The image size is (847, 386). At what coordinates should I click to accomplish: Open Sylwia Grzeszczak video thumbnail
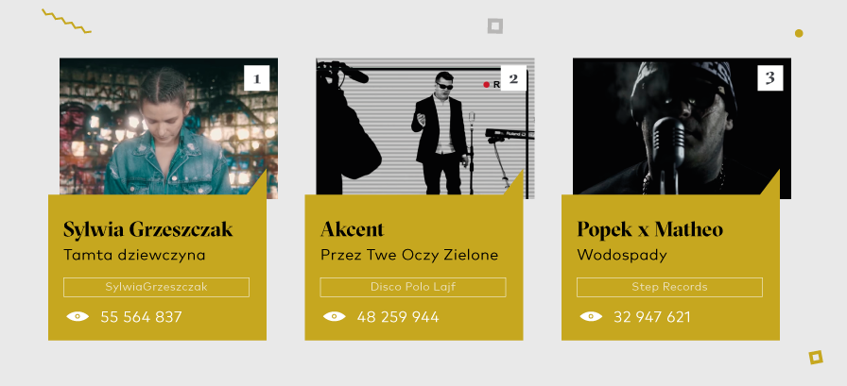(x=151, y=127)
